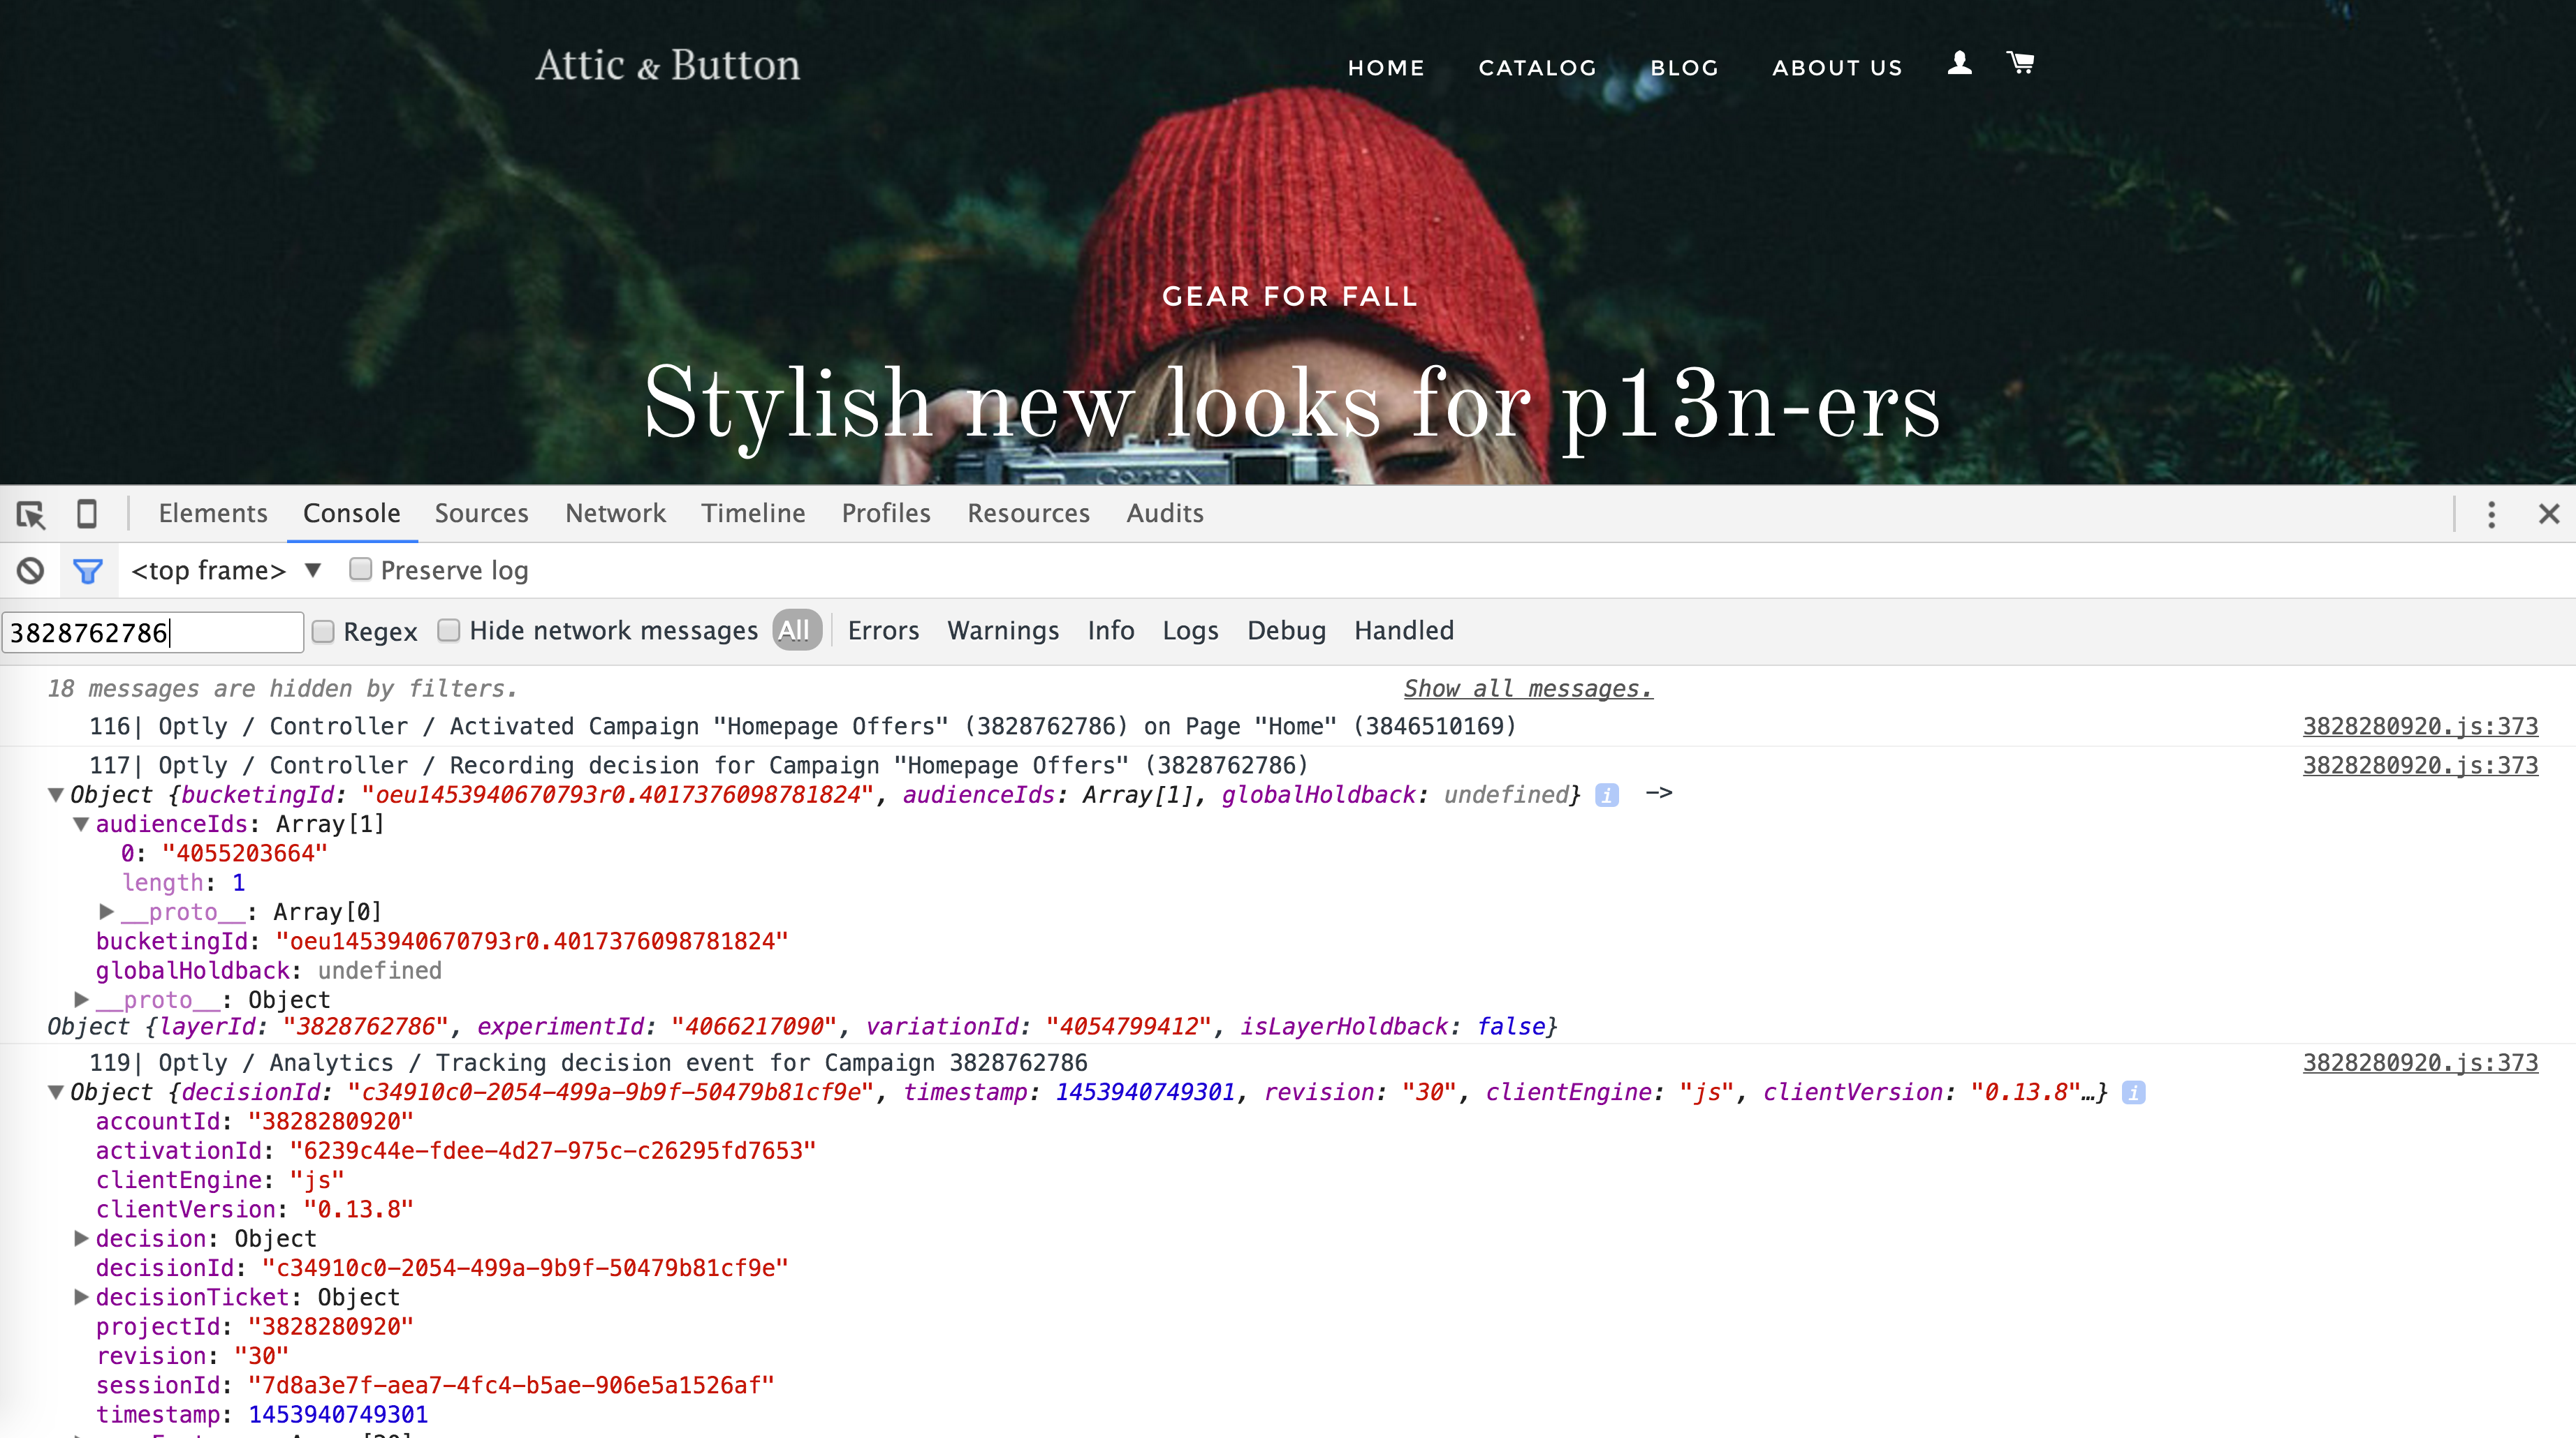
Task: Clear console with the ban icon
Action: tap(31, 570)
